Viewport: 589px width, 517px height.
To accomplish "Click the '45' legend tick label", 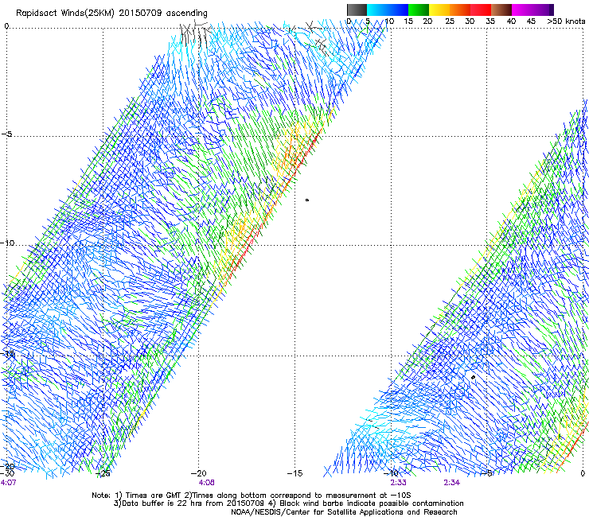I will (531, 21).
